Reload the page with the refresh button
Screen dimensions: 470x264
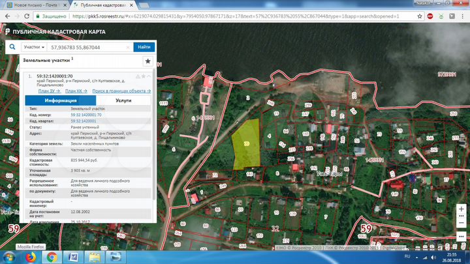click(31, 16)
